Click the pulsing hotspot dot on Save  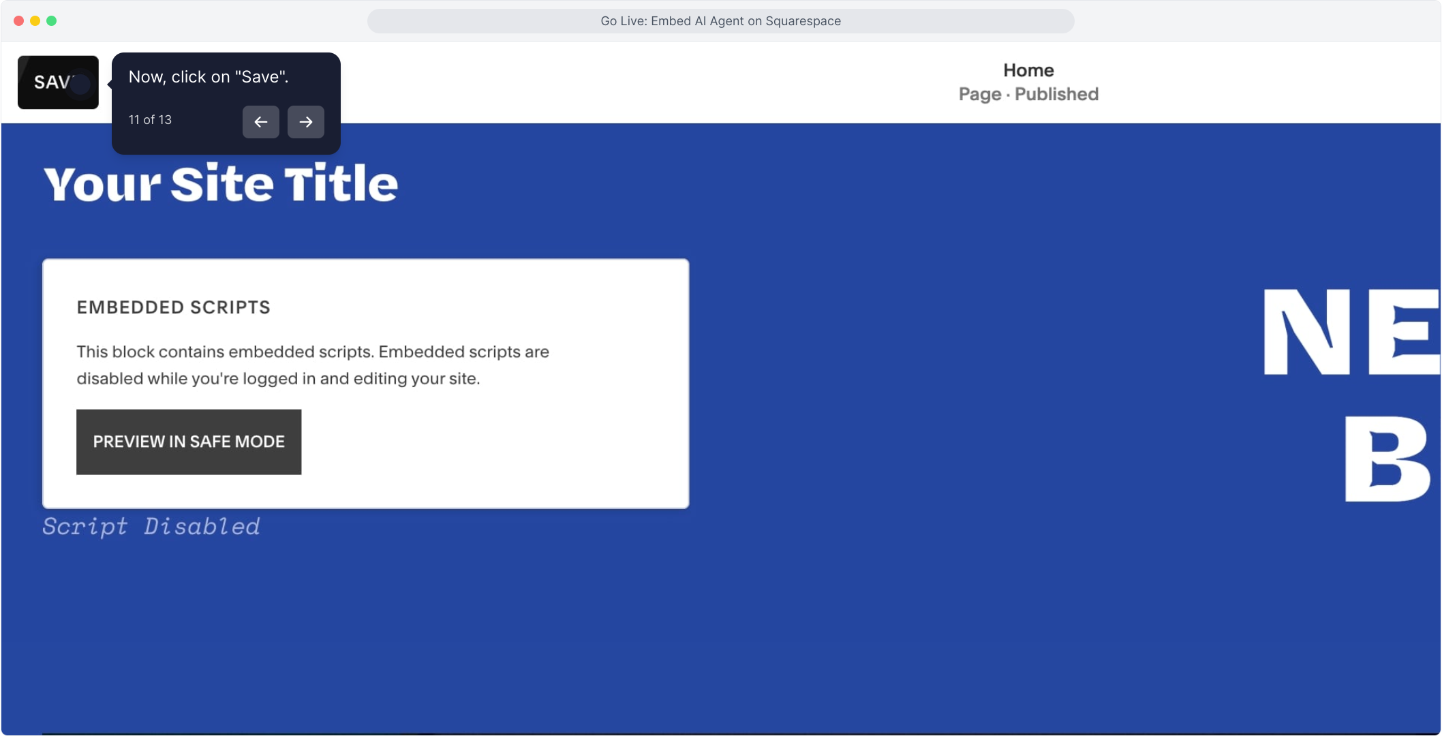pyautogui.click(x=80, y=85)
